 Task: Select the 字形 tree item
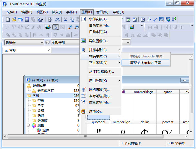click(53, 96)
